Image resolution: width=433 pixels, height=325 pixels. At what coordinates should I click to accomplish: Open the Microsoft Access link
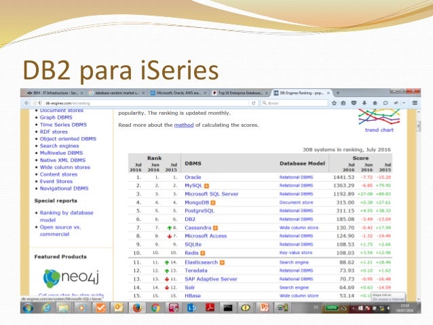coord(206,236)
